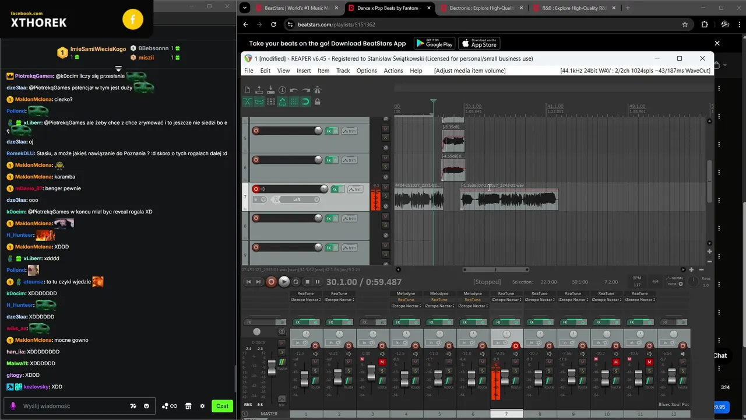The height and width of the screenshot is (420, 746).
Task: Open Chrome tab search dropdown
Action: [245, 8]
